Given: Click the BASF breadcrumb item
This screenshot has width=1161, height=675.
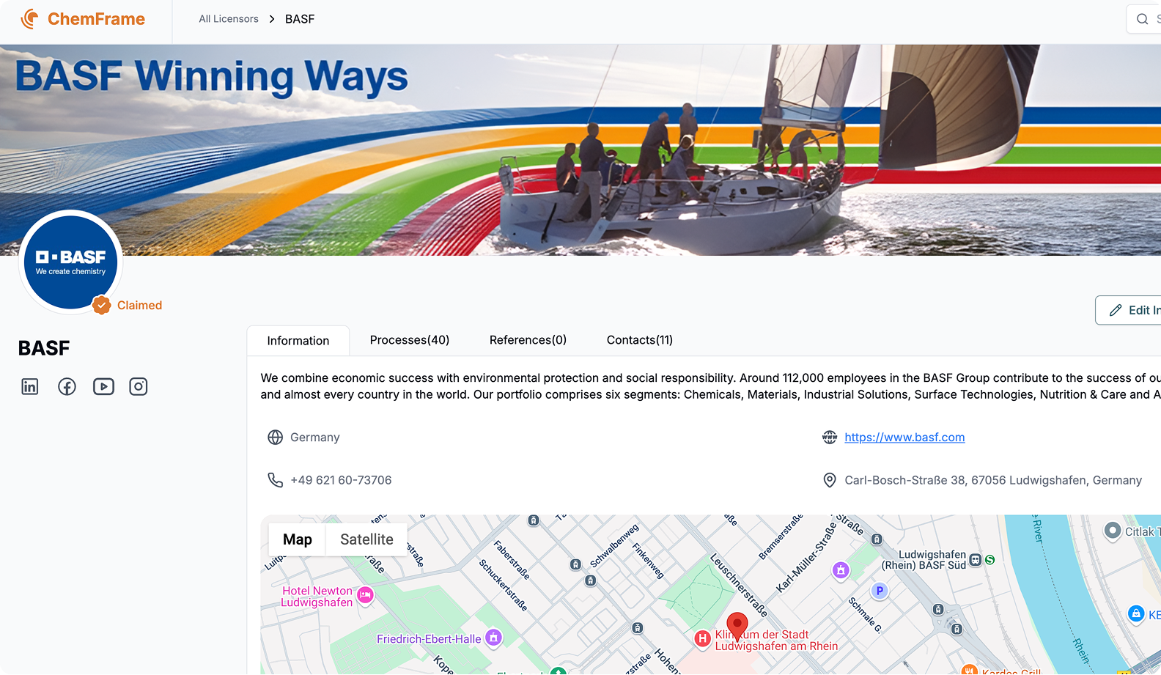Looking at the screenshot, I should 300,19.
